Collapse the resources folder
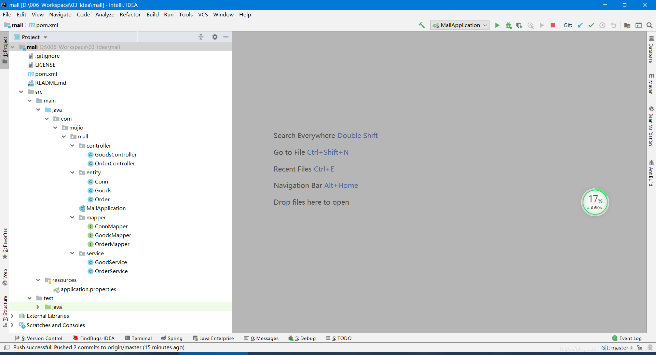Viewport: 656px width, 355px height. 38,280
